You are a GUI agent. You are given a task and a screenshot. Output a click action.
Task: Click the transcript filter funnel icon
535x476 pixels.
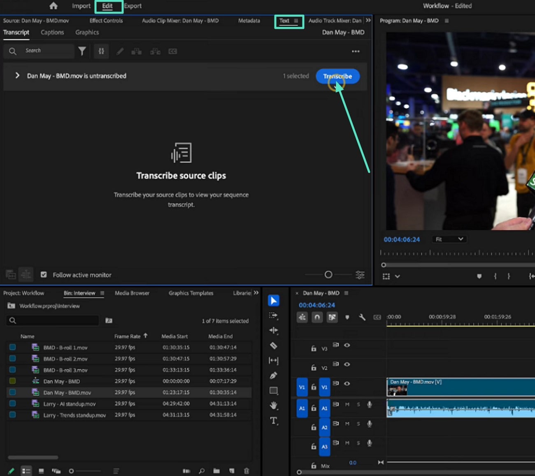coord(82,51)
